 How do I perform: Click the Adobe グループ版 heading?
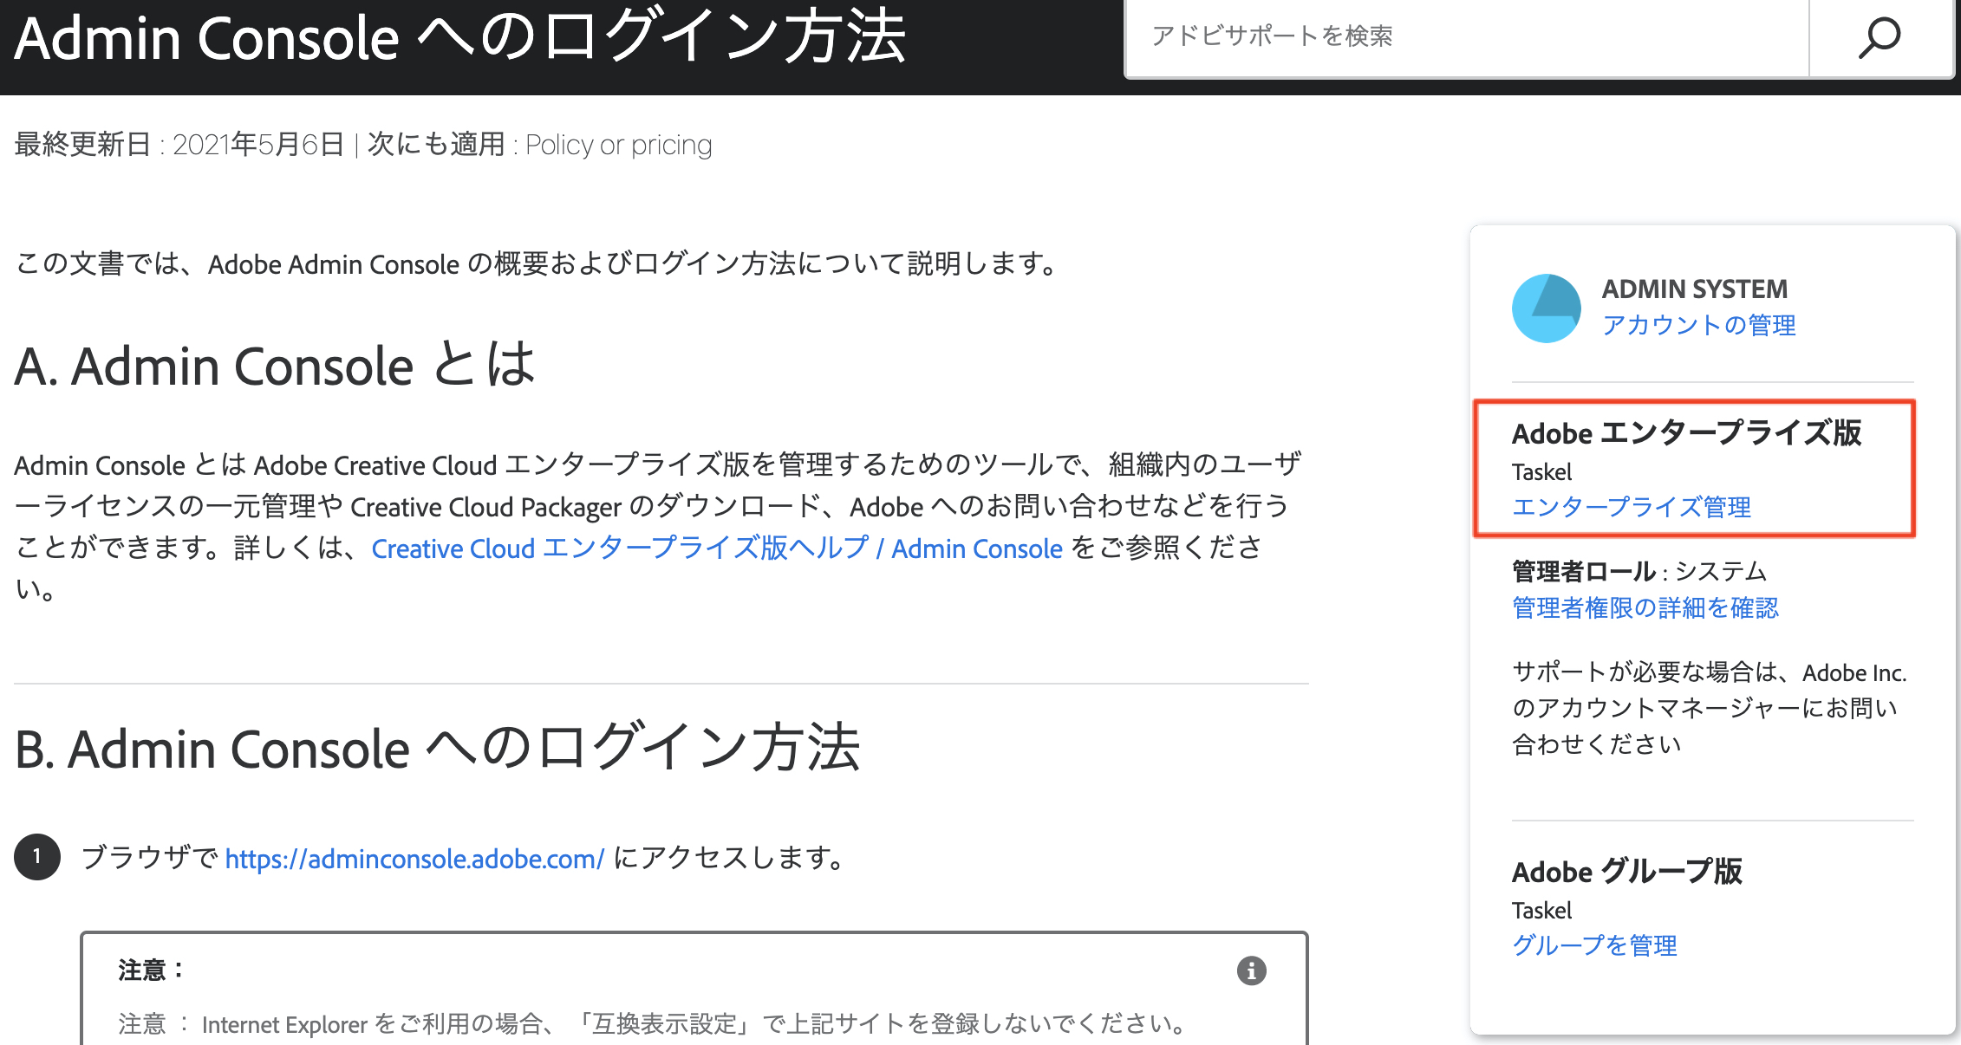(1626, 871)
